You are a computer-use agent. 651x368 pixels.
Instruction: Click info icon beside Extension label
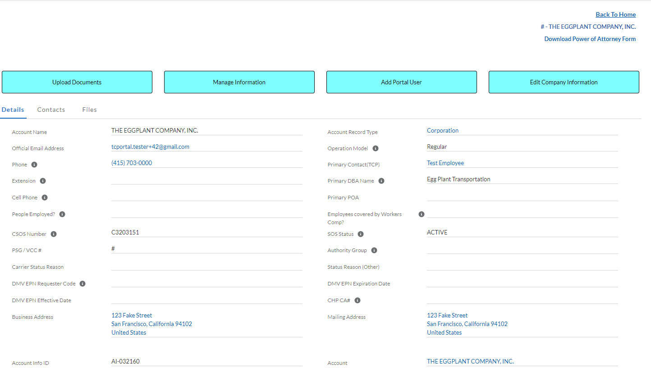(x=43, y=181)
